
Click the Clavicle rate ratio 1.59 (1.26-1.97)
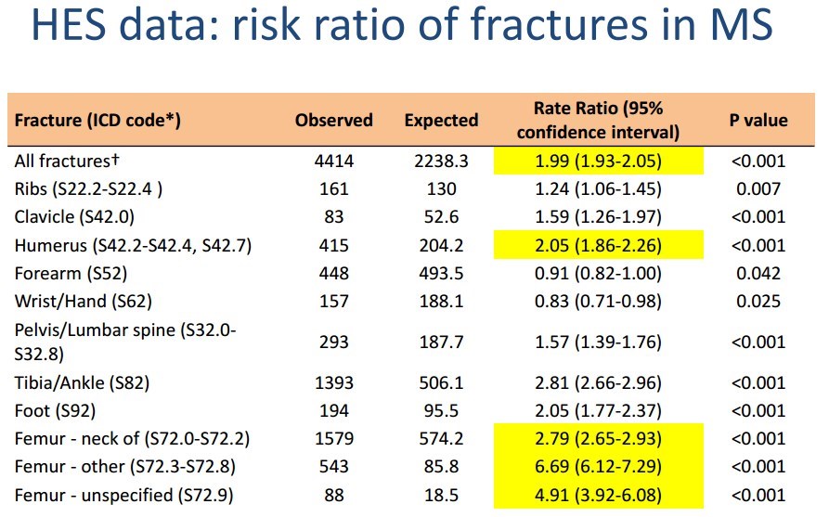[x=598, y=217]
